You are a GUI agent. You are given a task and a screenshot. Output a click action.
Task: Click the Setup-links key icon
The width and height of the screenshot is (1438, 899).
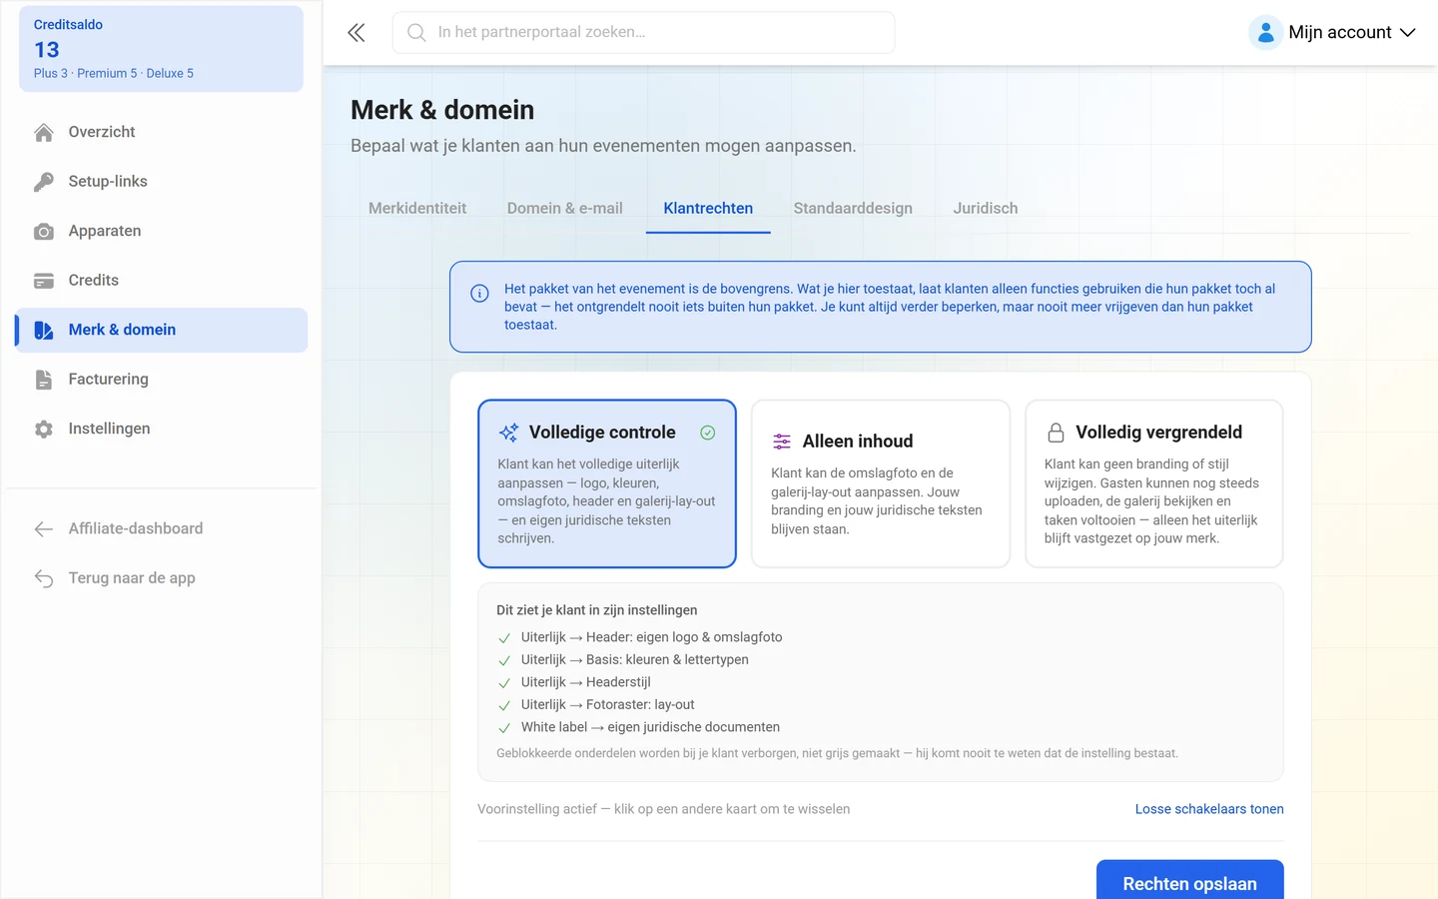(x=44, y=182)
